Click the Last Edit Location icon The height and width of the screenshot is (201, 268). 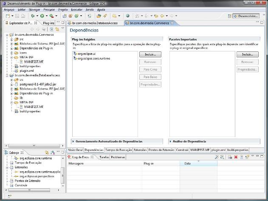[x=156, y=16]
